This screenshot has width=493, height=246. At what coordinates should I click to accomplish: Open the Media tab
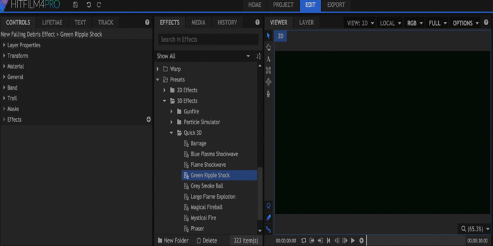click(198, 22)
